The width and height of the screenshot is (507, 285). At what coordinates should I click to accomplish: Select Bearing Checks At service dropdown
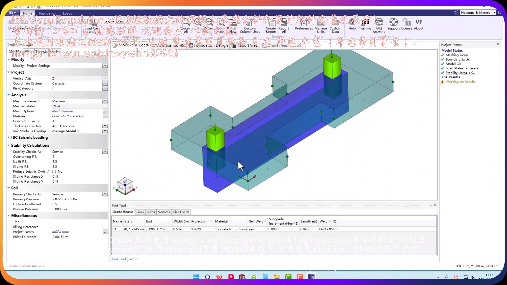tap(105, 194)
